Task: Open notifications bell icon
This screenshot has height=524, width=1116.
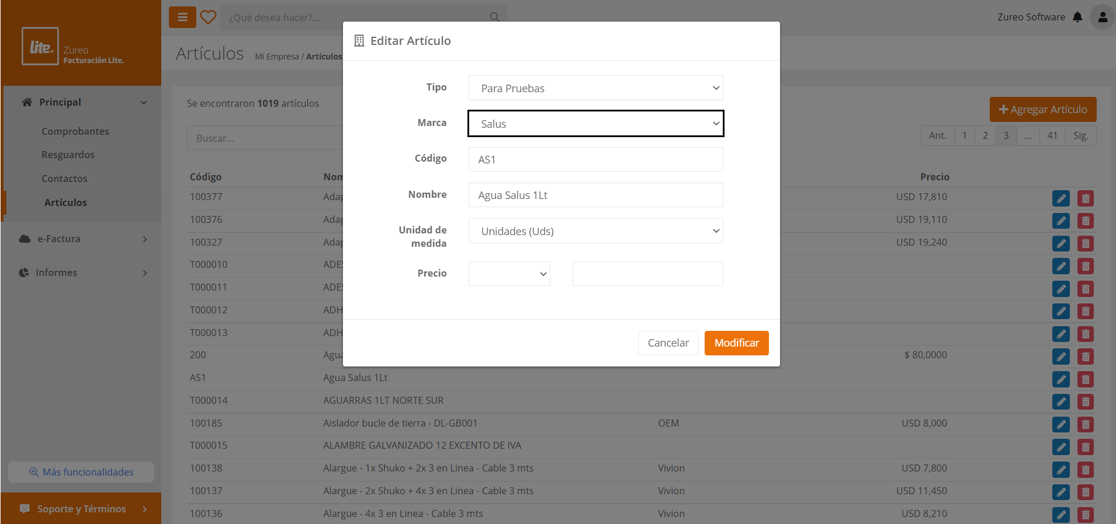Action: 1077,17
